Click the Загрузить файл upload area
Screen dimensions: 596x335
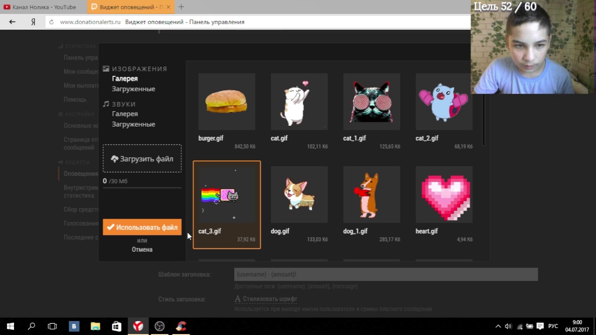pos(142,159)
